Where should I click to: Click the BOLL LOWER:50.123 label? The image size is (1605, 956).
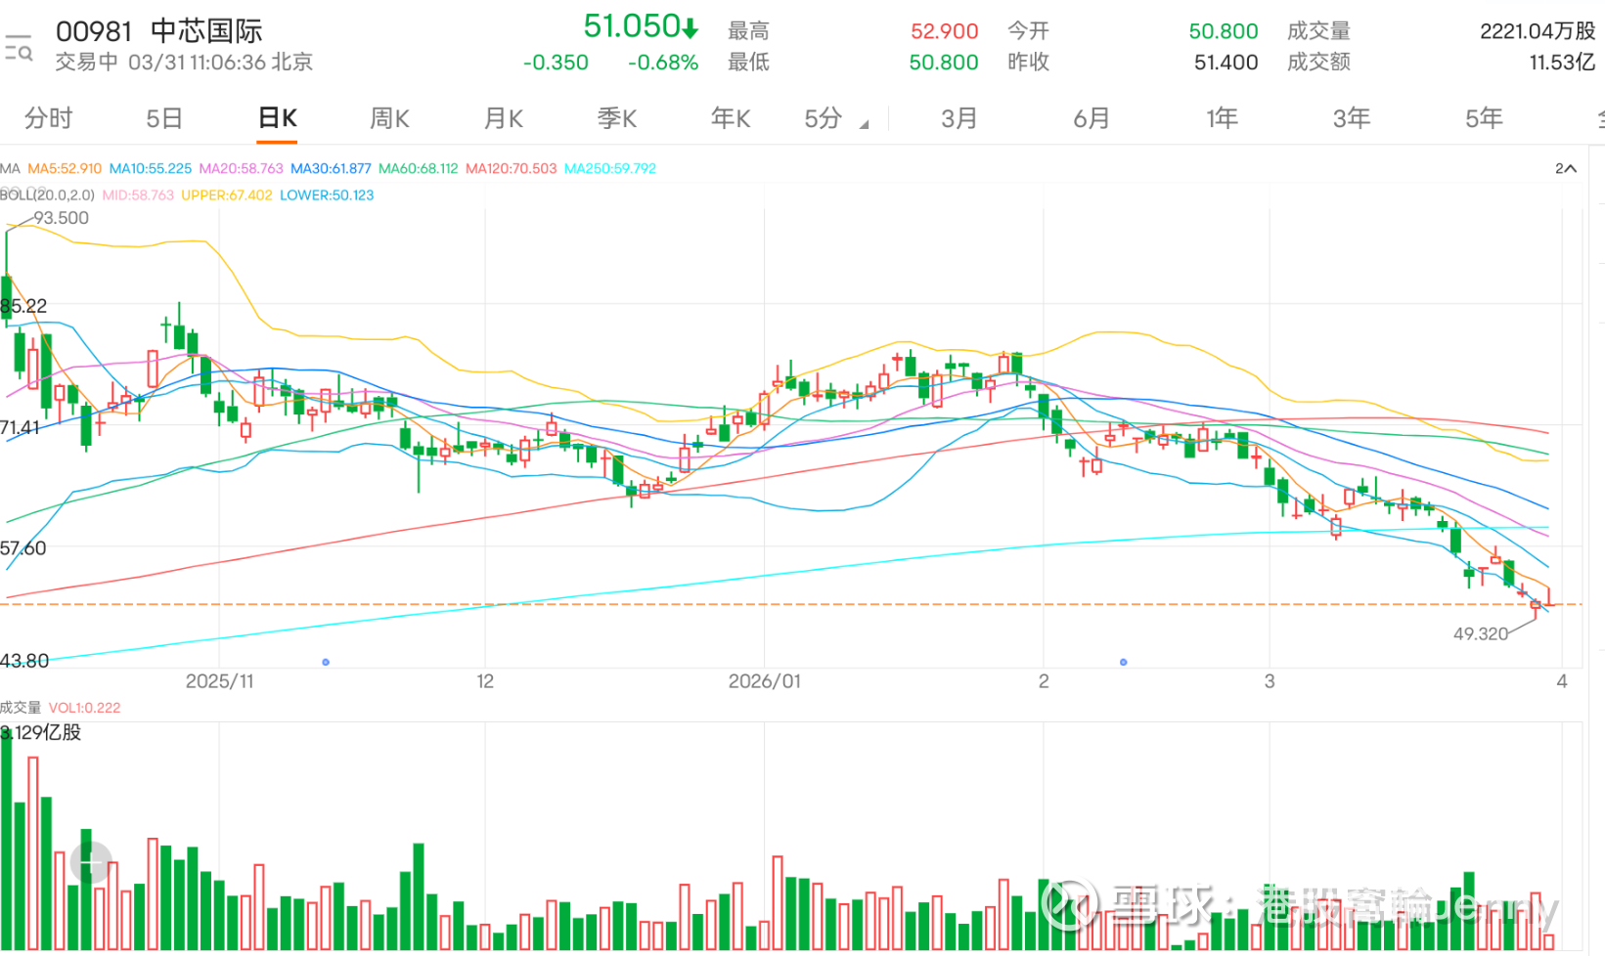click(327, 195)
